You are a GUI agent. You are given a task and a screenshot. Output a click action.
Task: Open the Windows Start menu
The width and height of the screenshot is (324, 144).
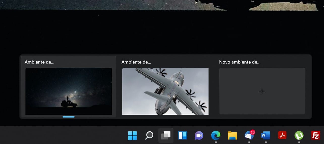[x=132, y=136]
